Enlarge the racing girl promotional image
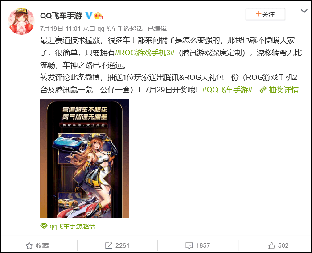312x253 pixels. (x=85, y=158)
